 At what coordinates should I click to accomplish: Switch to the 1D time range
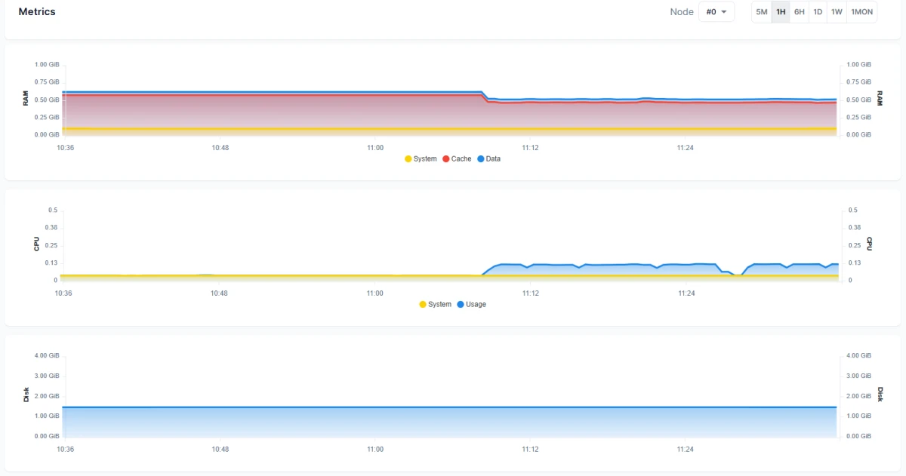(x=818, y=11)
